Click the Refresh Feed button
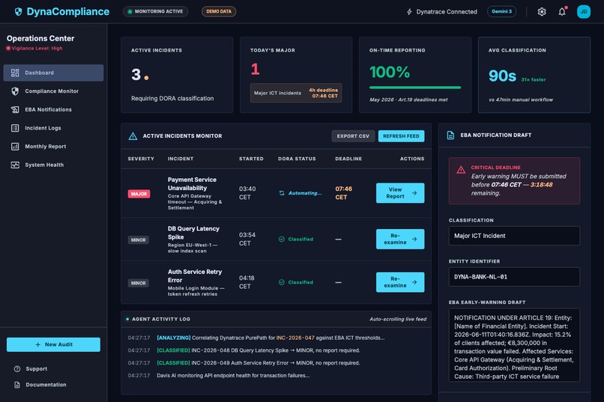 [401, 136]
